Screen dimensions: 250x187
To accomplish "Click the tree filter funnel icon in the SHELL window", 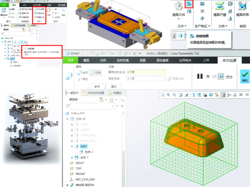I will click(67, 106).
